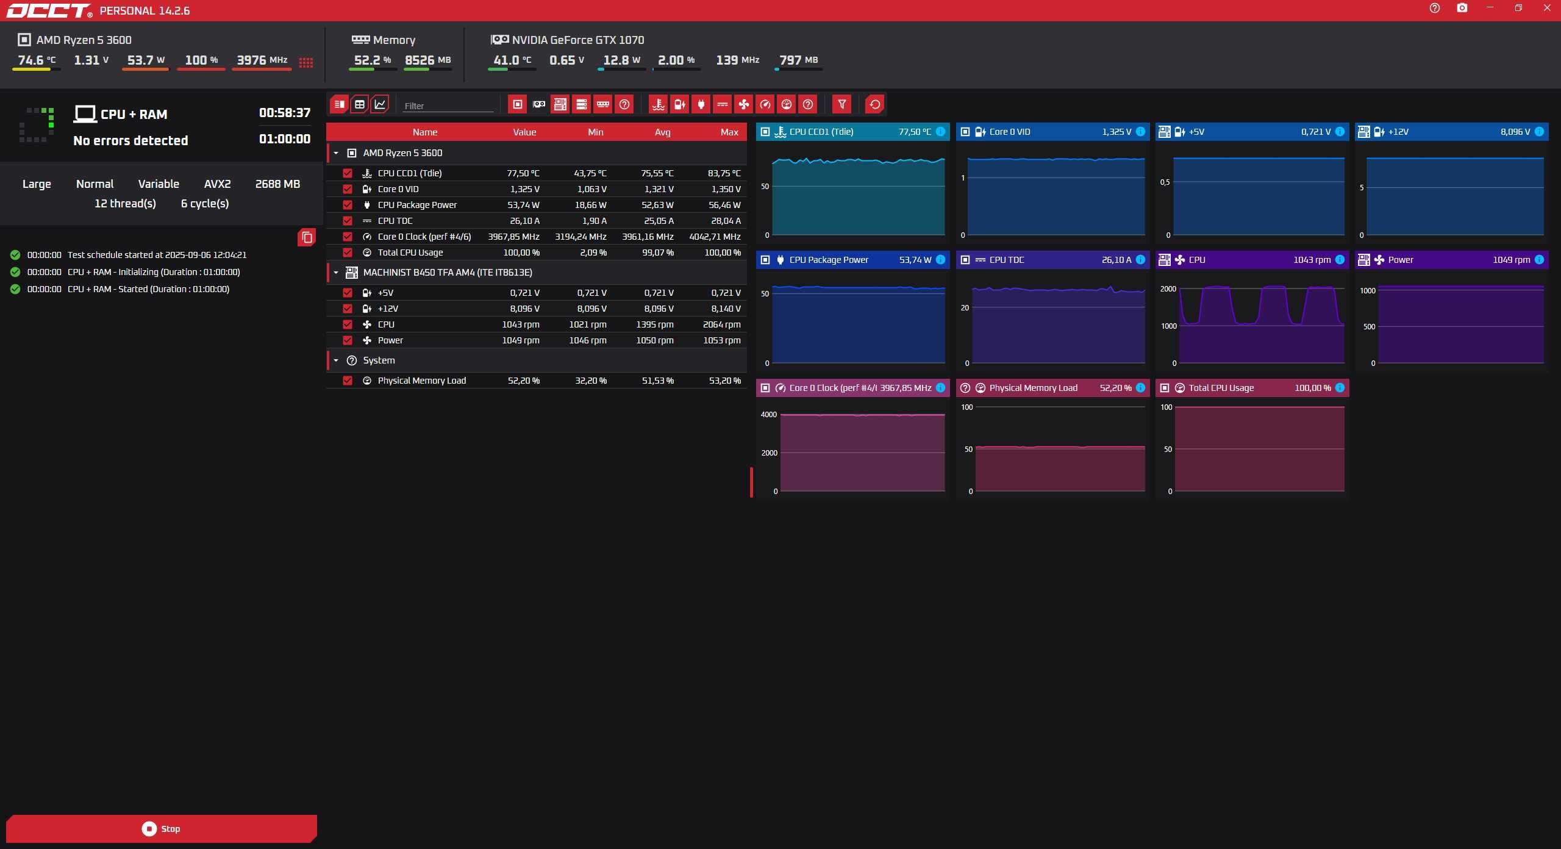Screen dimensions: 1561x849
Task: Filter sensors by GPU hardware icon
Action: [x=539, y=104]
